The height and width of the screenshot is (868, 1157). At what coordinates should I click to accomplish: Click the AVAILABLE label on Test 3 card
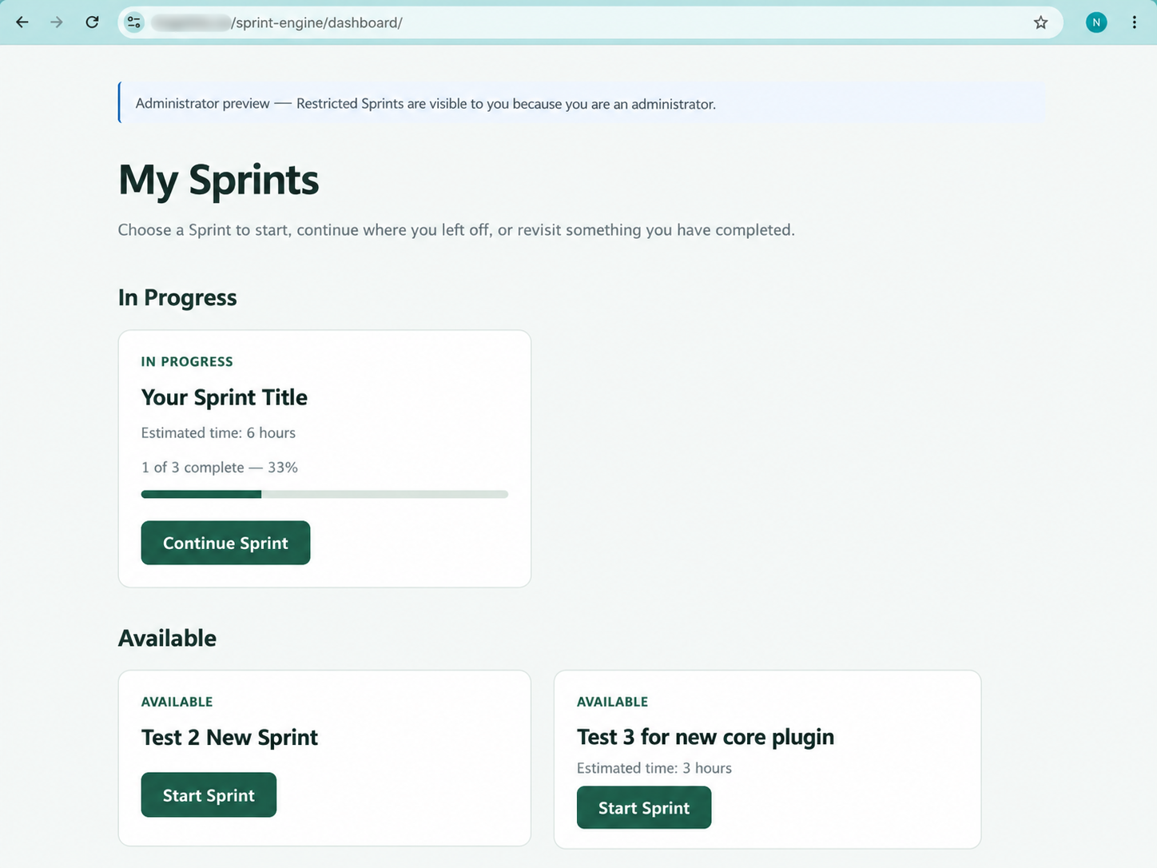[612, 702]
